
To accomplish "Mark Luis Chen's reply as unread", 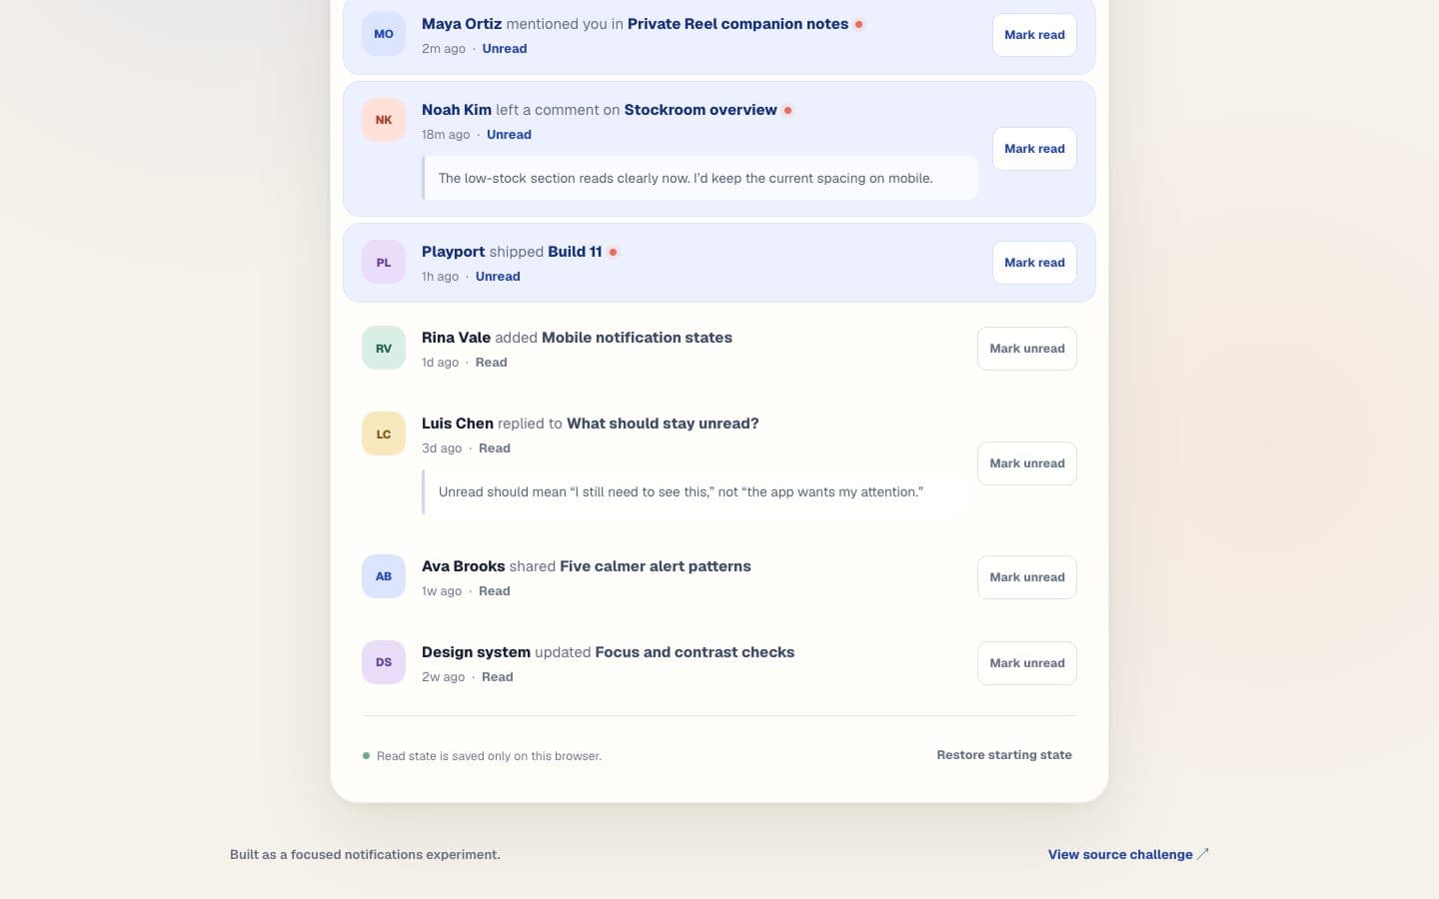I will click(x=1027, y=463).
